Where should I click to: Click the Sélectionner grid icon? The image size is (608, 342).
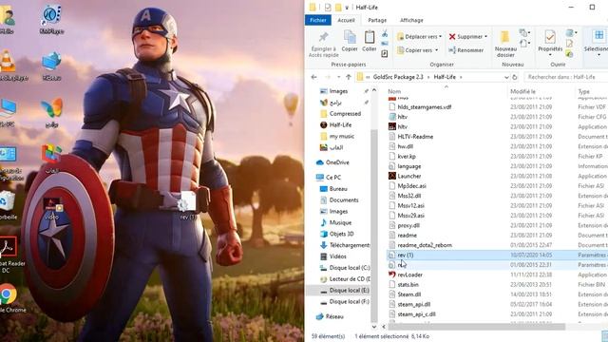pyautogui.click(x=598, y=36)
